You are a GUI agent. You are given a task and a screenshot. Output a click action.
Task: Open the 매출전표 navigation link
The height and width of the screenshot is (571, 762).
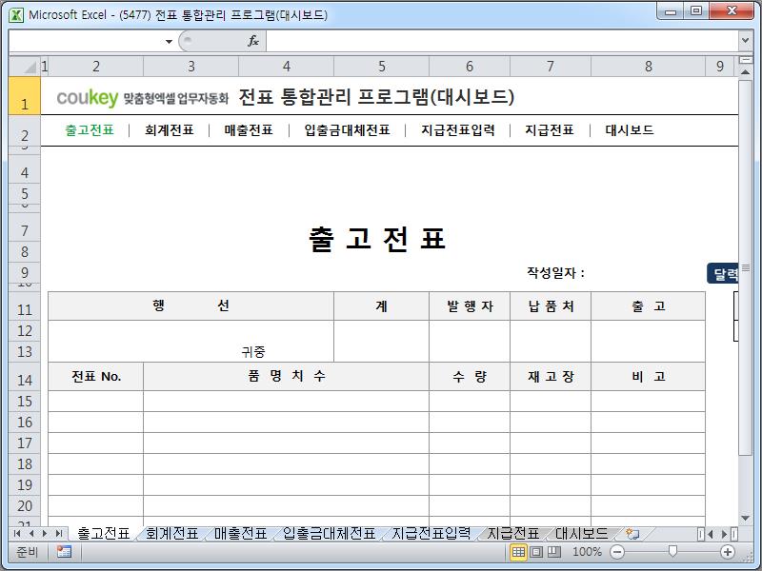249,130
